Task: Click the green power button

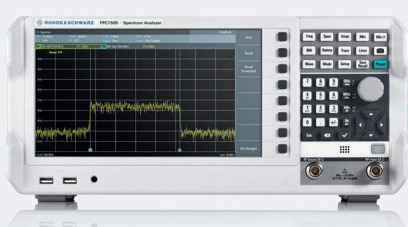Action: point(377,149)
